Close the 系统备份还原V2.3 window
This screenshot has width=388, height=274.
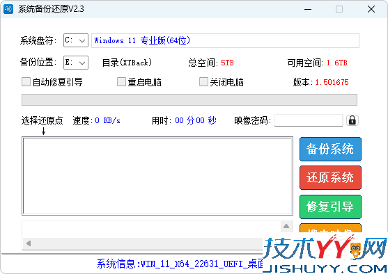(371, 9)
